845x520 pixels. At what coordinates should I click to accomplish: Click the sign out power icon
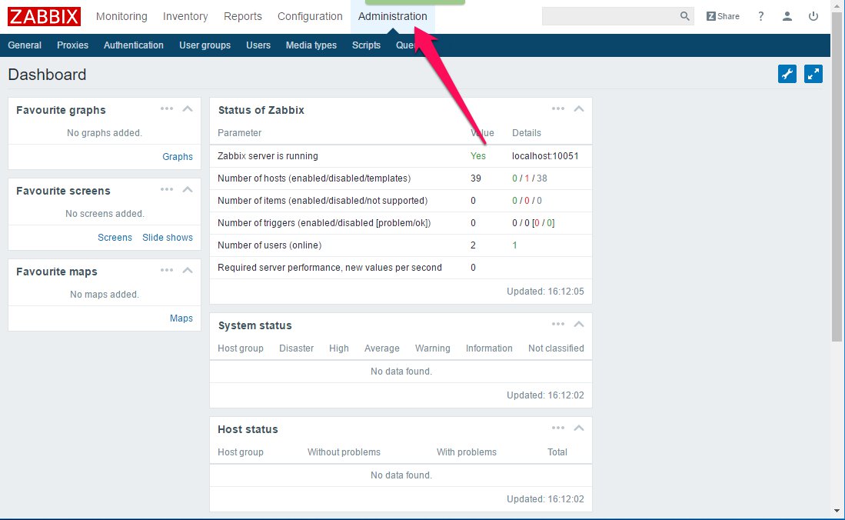(813, 16)
